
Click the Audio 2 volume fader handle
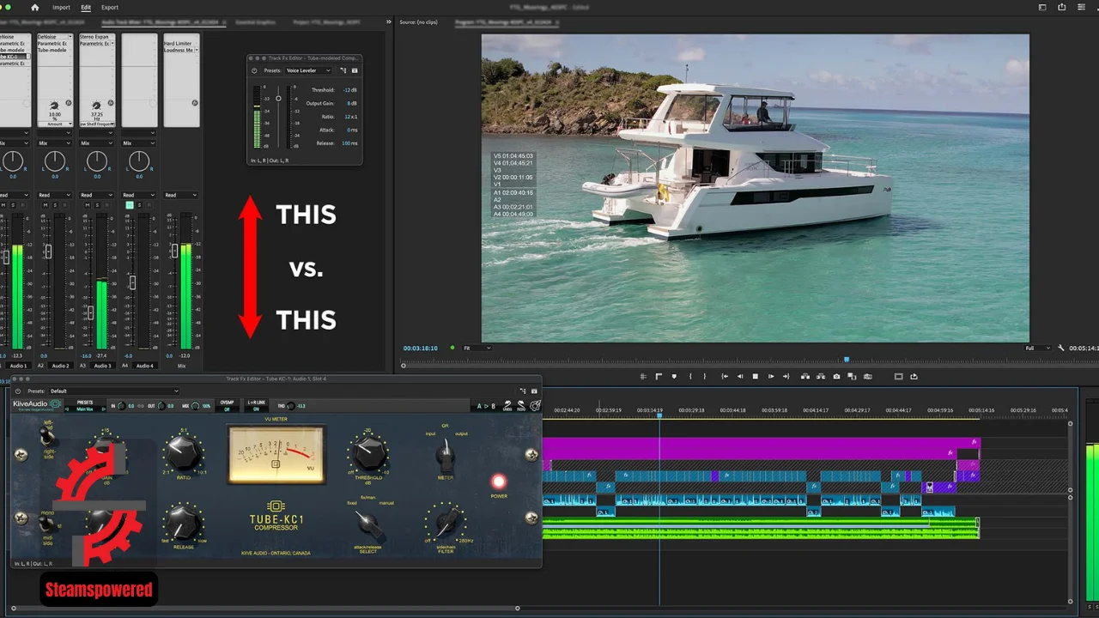pyautogui.click(x=48, y=251)
